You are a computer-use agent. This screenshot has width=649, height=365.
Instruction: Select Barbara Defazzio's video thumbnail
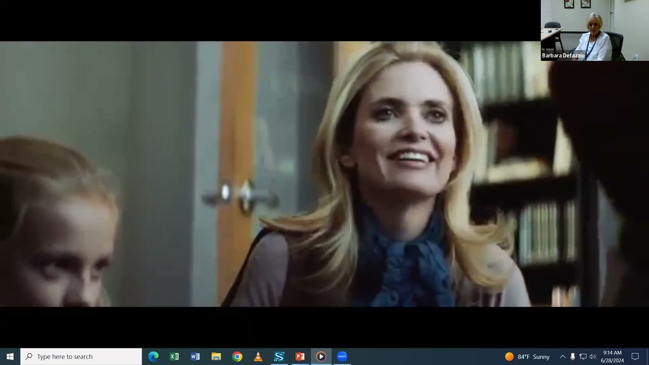point(595,30)
